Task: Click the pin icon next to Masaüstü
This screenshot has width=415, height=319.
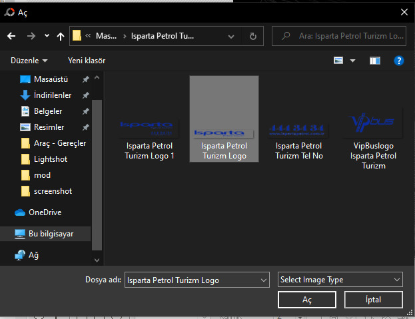Action: [x=85, y=79]
